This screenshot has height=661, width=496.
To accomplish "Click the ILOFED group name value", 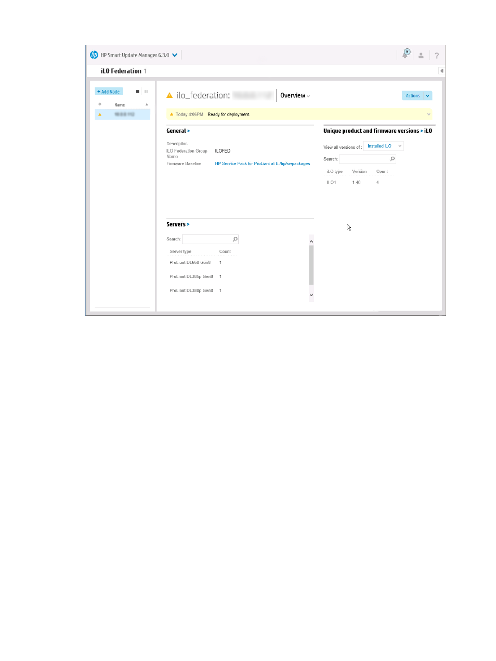I will 223,151.
